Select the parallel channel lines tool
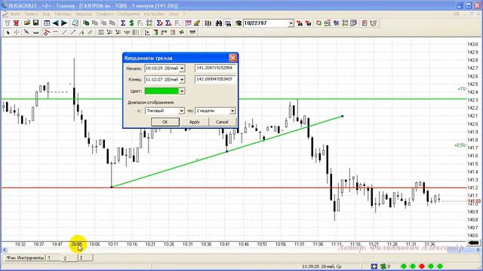This screenshot has width=483, height=271. tap(90, 32)
